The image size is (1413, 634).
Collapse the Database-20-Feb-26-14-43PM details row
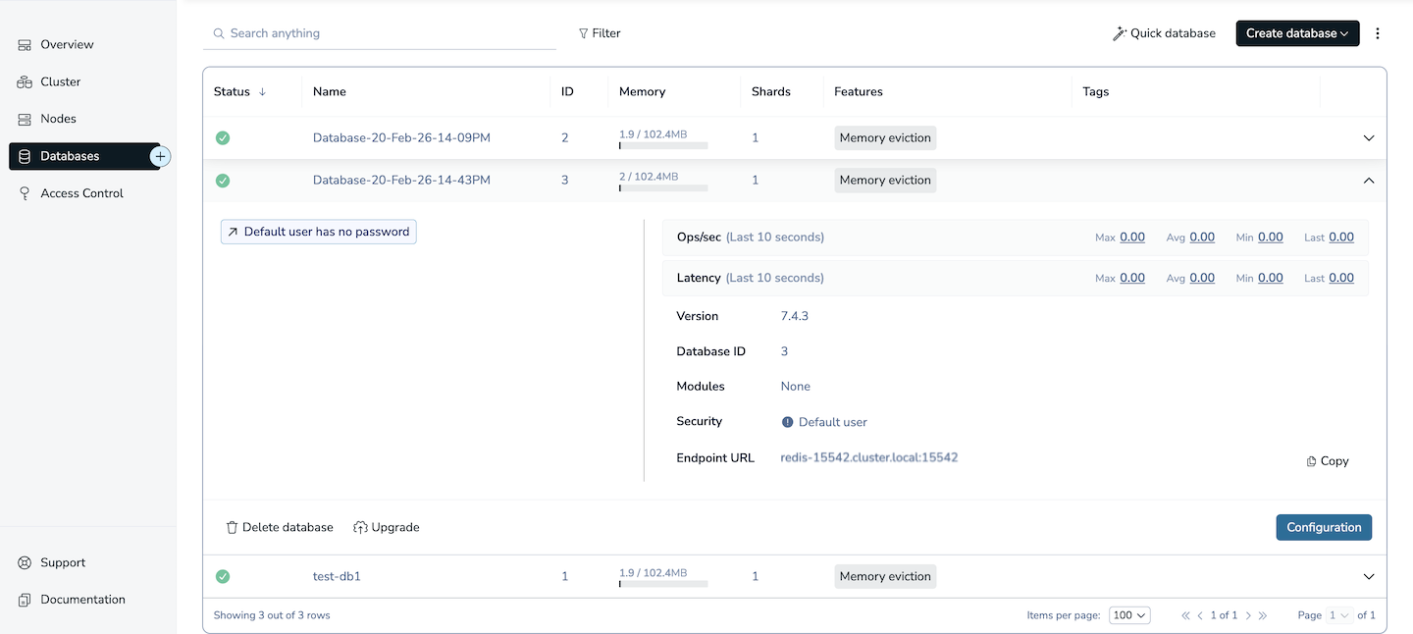pos(1368,181)
